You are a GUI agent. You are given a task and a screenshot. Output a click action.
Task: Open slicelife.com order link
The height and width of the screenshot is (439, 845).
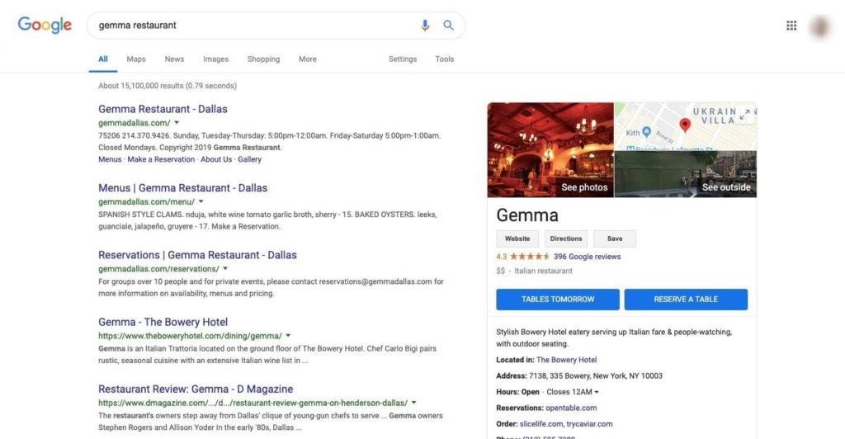[541, 424]
